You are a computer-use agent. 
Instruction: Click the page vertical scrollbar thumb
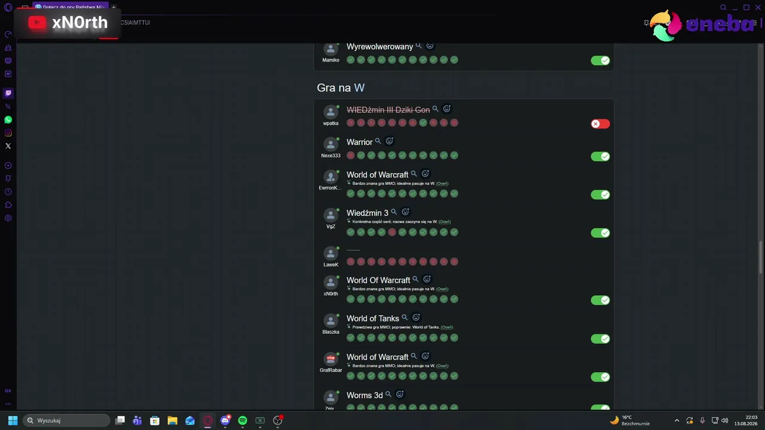760,256
